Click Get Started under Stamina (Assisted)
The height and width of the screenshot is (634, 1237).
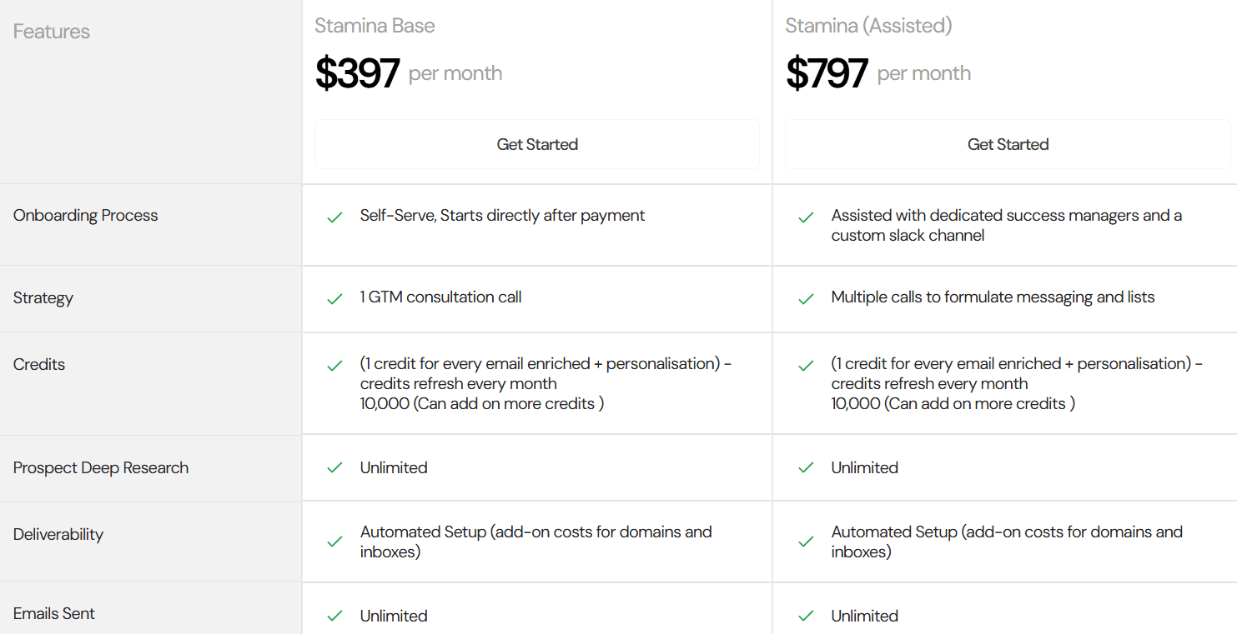(x=1008, y=144)
